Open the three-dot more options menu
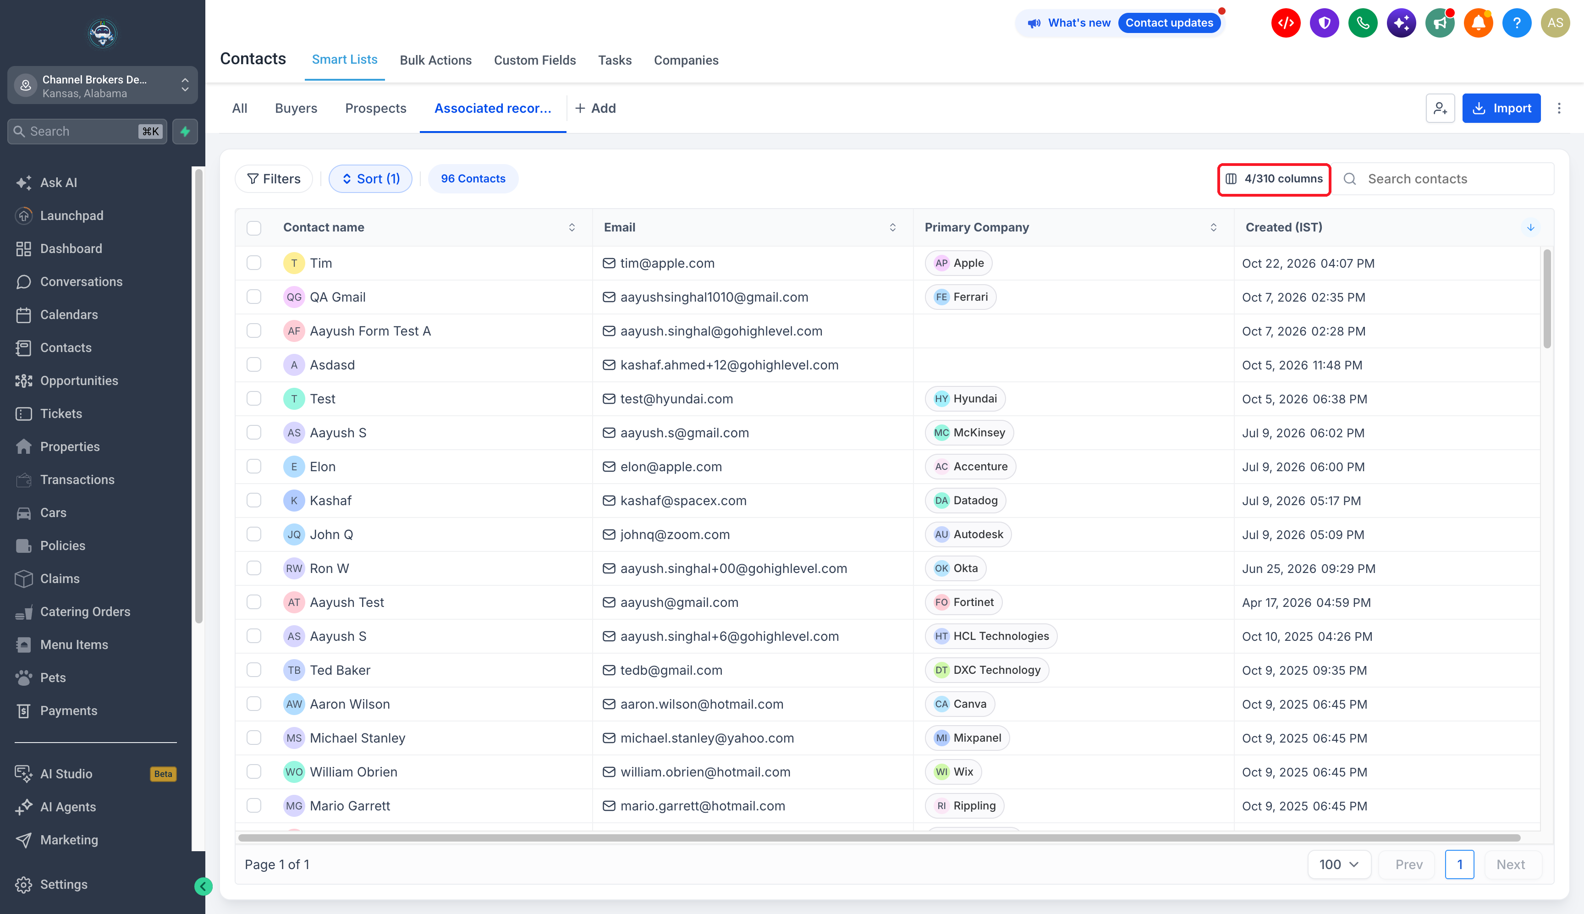1584x914 pixels. (x=1559, y=108)
